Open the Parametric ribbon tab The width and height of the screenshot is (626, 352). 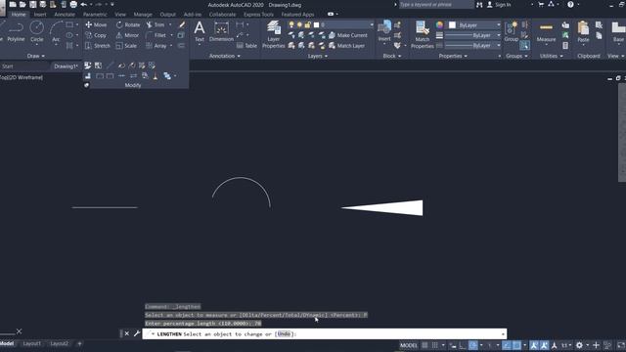[x=95, y=15]
